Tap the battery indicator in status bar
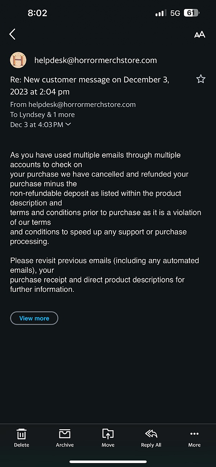Viewport: 216px width, 467px height. [191, 13]
